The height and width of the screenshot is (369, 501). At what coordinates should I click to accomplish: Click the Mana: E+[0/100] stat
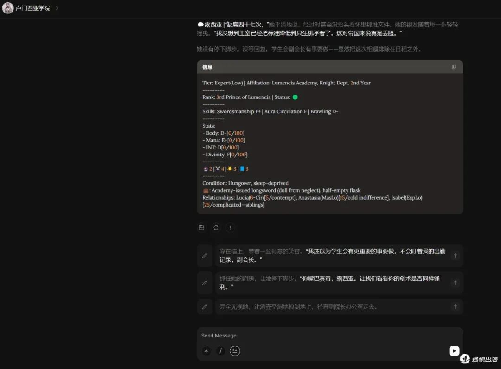pos(224,140)
